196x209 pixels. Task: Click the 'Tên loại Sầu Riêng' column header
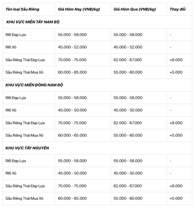(x=22, y=9)
